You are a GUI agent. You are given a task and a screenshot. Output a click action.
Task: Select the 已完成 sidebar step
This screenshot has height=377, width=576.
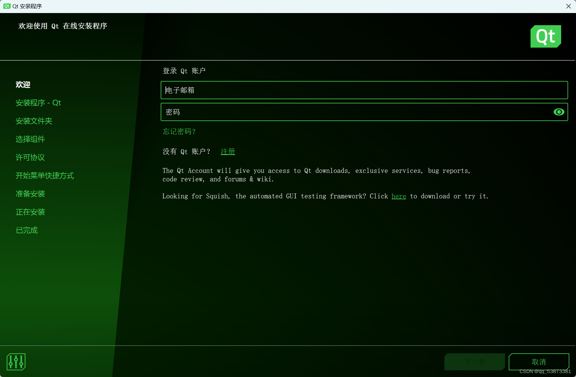click(x=27, y=230)
